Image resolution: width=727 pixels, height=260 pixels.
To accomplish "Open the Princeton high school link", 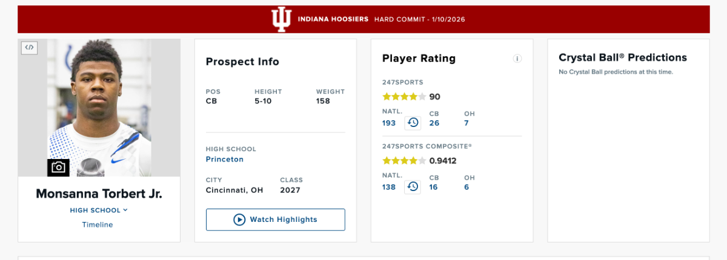I will click(x=225, y=160).
